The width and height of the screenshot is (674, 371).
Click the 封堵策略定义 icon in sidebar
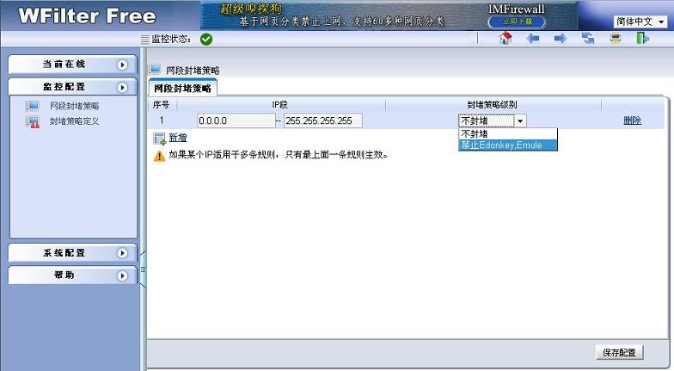point(33,122)
